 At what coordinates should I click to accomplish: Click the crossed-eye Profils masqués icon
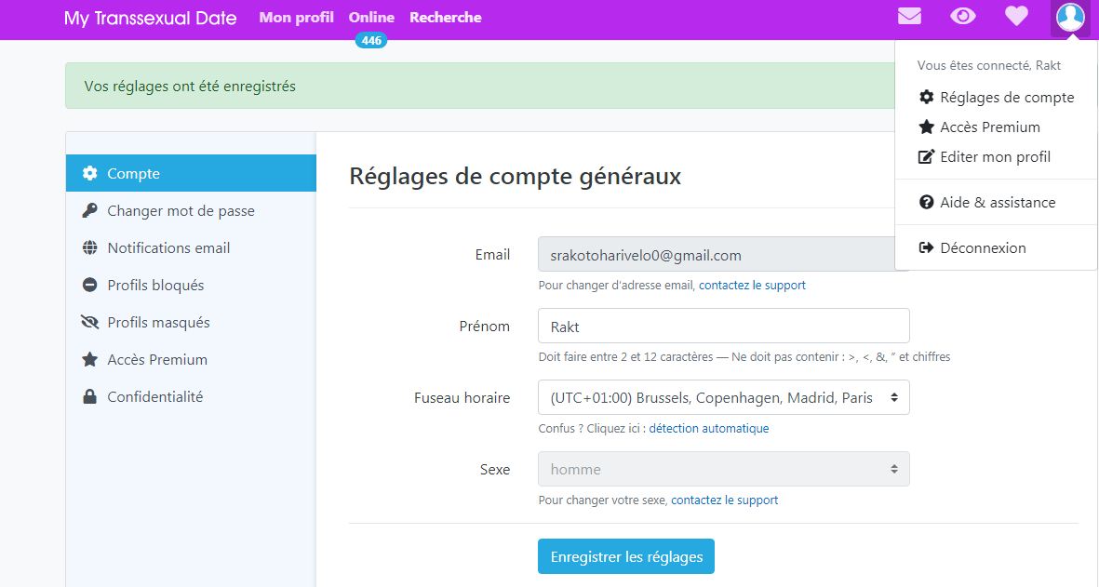coord(90,322)
